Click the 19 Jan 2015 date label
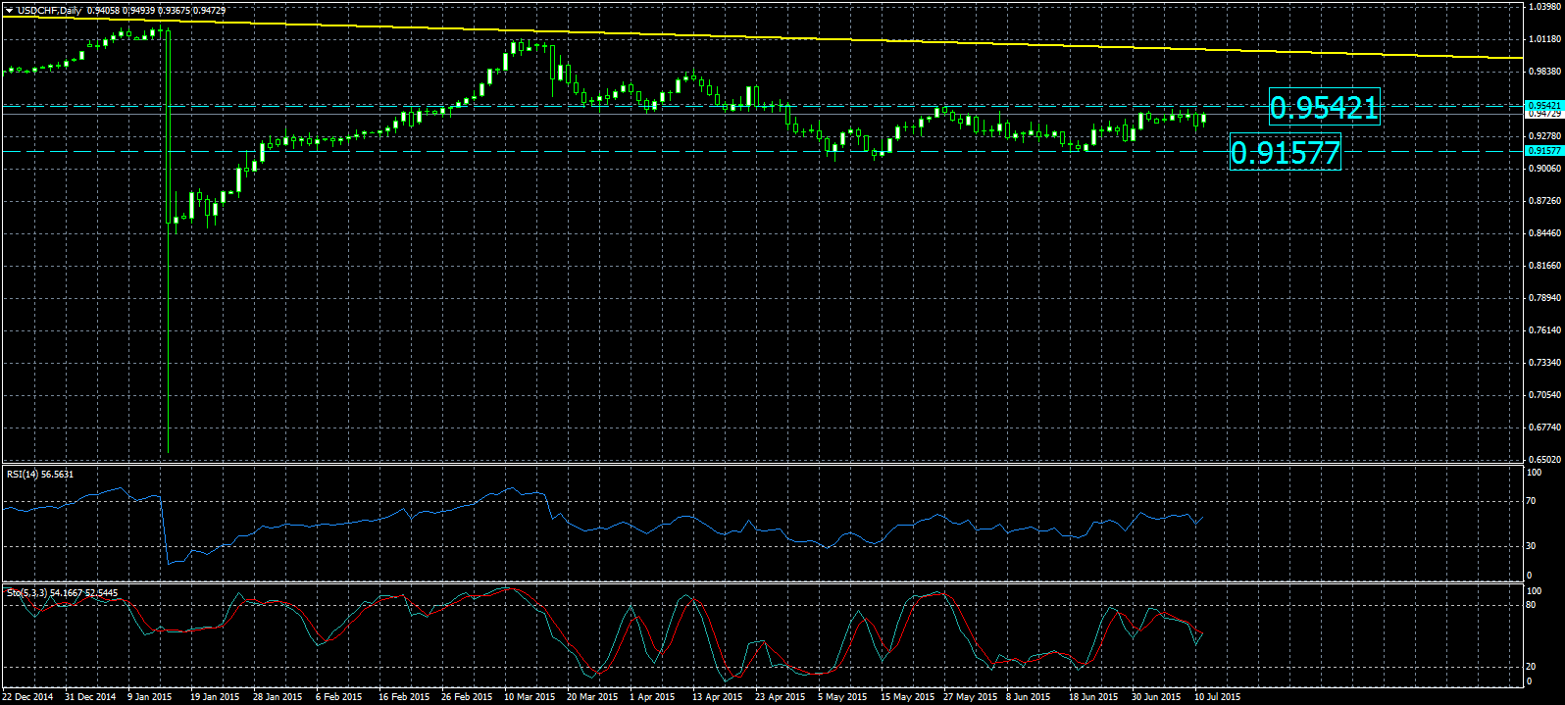The height and width of the screenshot is (705, 1565). (215, 697)
